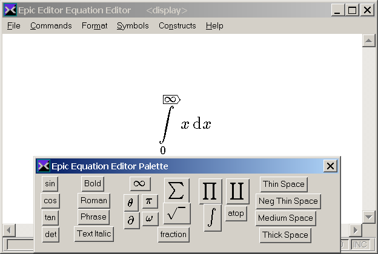The image size is (378, 254).
Task: Insert the product symbol
Action: coord(210,191)
